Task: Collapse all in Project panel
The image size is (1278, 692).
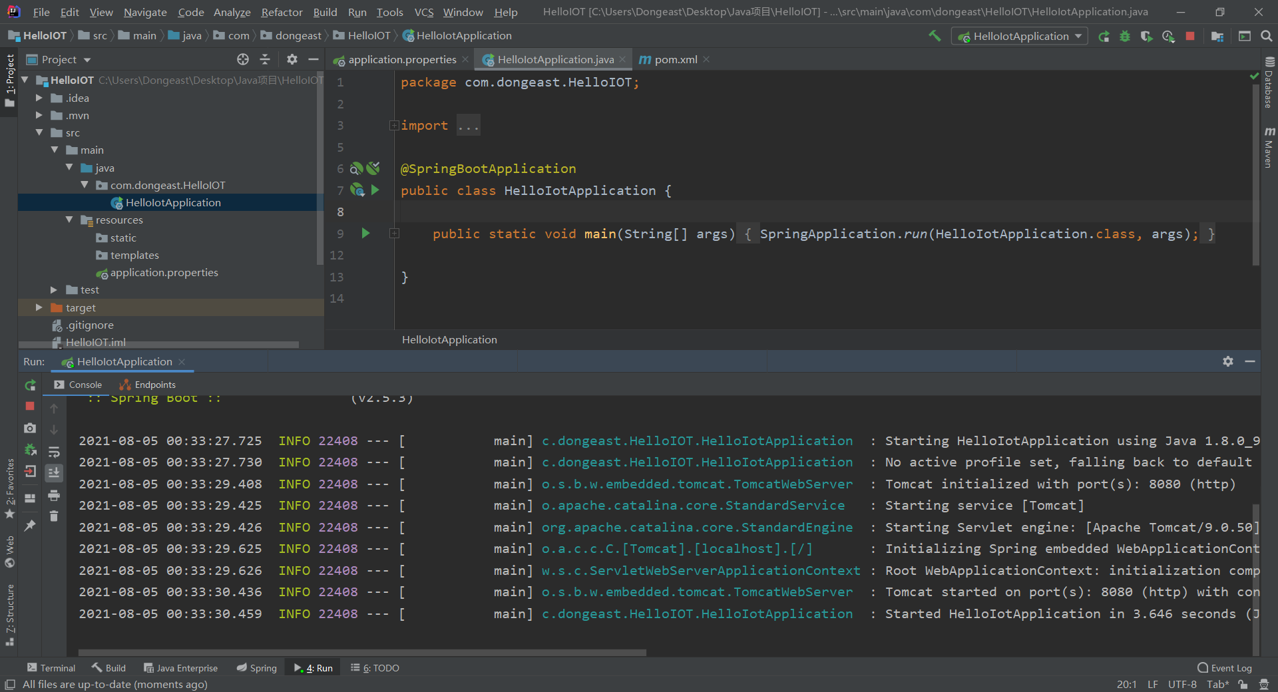Action: 265,59
